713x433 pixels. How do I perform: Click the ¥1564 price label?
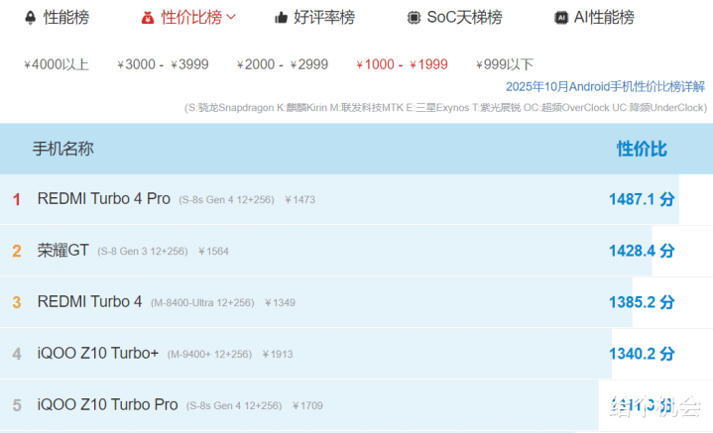213,252
